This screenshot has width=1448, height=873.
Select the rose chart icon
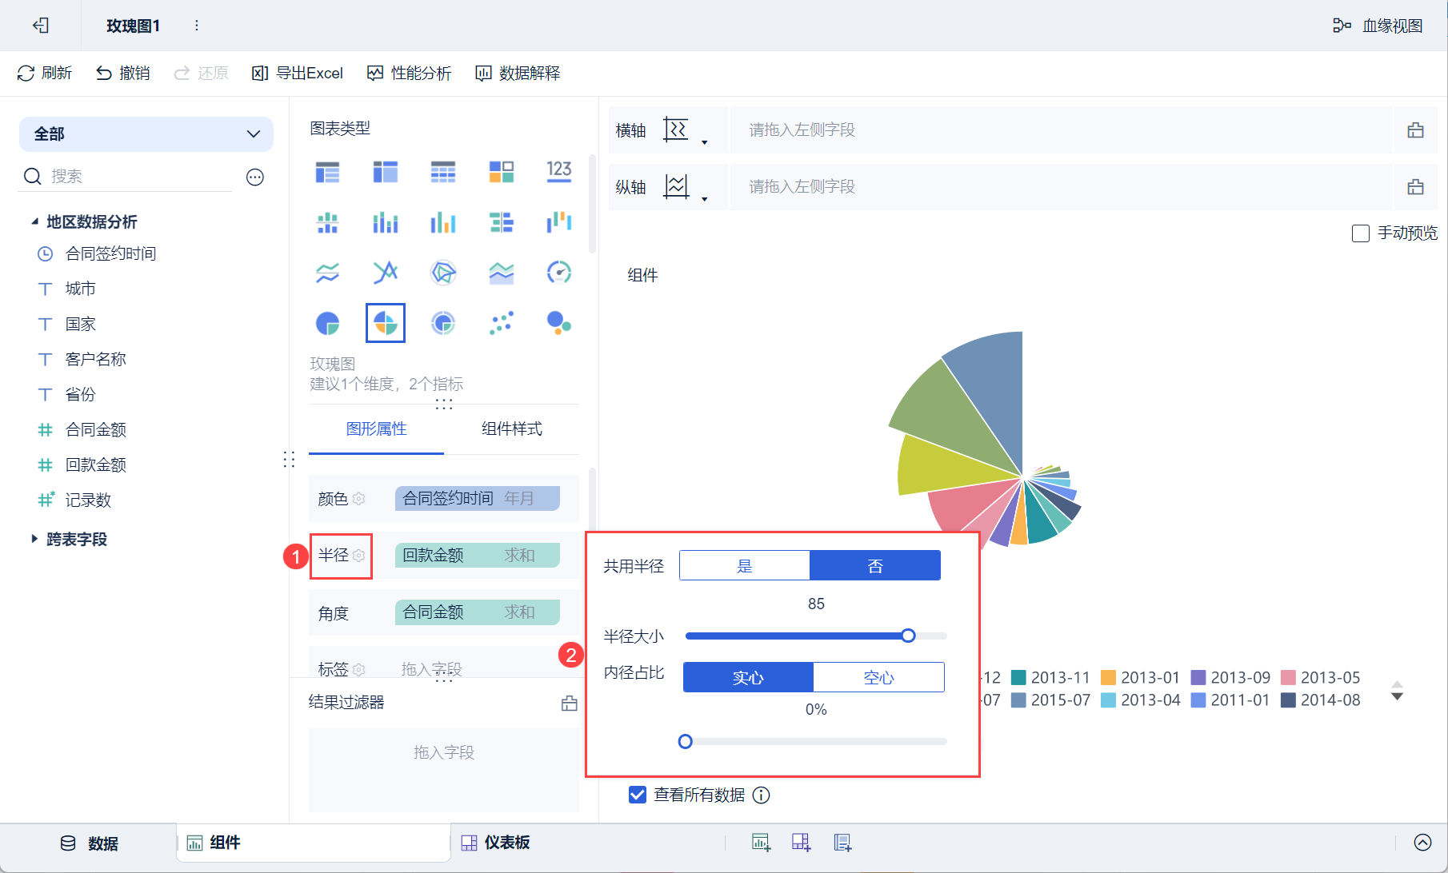(386, 323)
